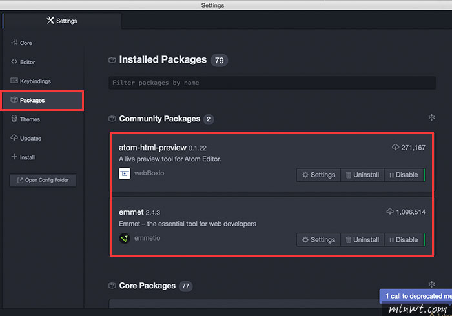The width and height of the screenshot is (452, 316).
Task: Disable the emmet package
Action: [404, 240]
